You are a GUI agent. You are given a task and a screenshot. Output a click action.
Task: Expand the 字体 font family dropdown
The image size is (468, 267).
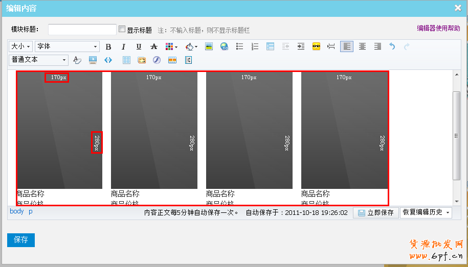click(67, 46)
